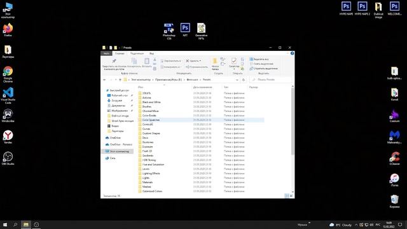The height and width of the screenshot is (229, 407).
Task: Switch to the View ribbon tab
Action: [x=151, y=53]
